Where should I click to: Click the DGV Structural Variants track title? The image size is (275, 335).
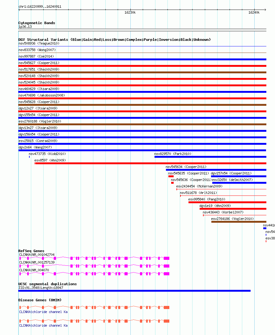pyautogui.click(x=115, y=40)
